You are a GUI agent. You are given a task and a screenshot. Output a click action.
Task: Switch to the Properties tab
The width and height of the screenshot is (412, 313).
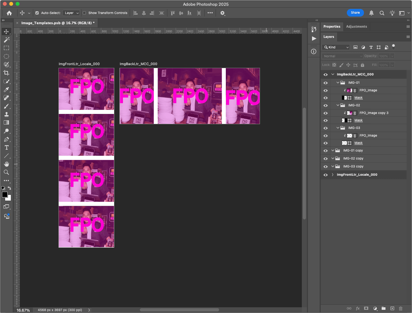[x=332, y=27]
